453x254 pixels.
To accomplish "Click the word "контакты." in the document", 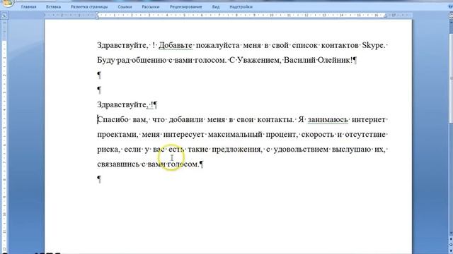I will 275,120.
